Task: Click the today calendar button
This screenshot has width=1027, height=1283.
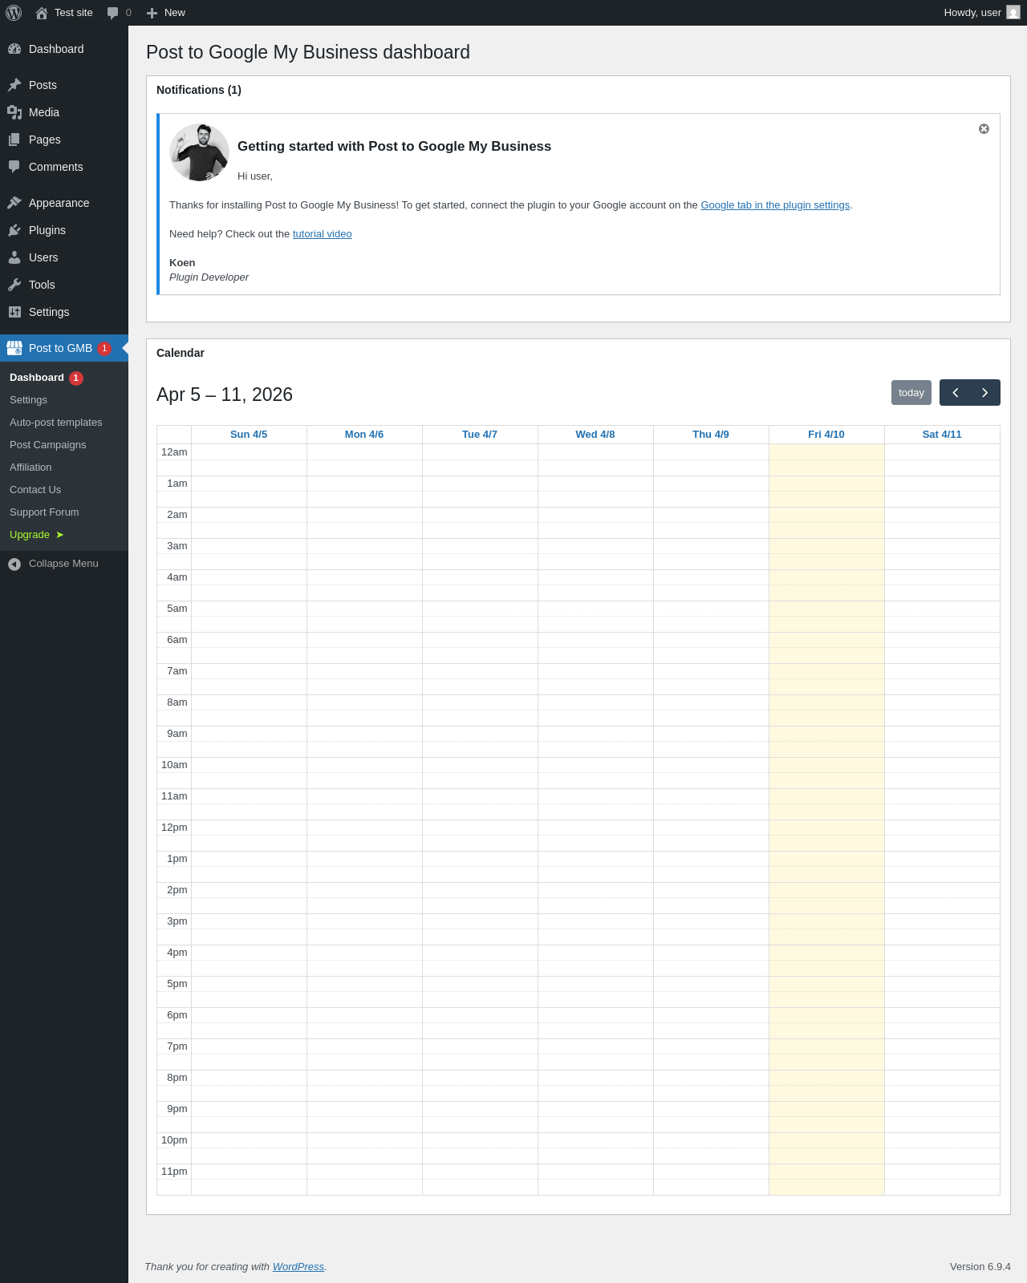Action: (x=911, y=393)
